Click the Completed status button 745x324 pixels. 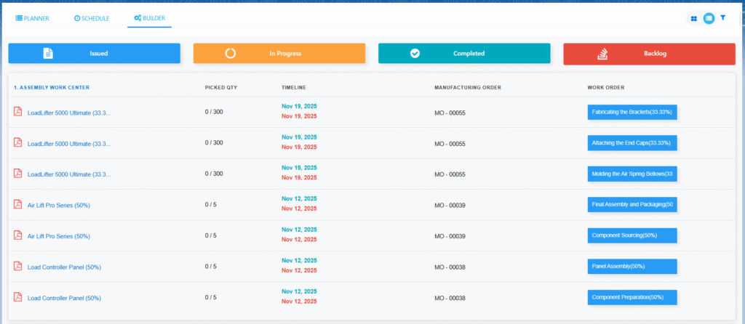coord(464,53)
